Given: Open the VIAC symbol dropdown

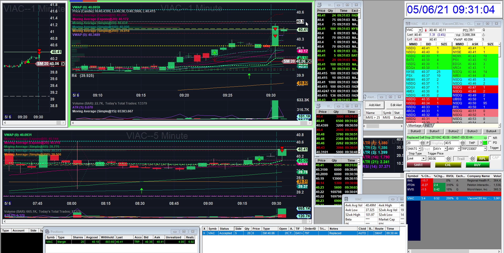Looking at the screenshot, I should point(420,30).
